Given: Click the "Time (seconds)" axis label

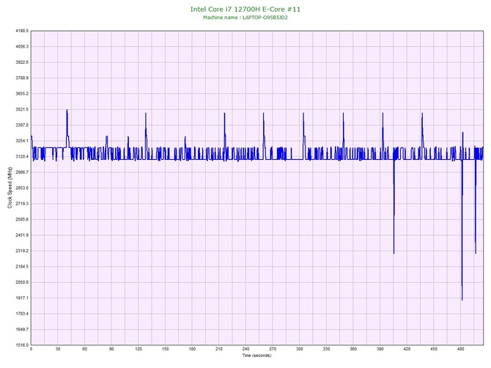Looking at the screenshot, I should point(256,356).
